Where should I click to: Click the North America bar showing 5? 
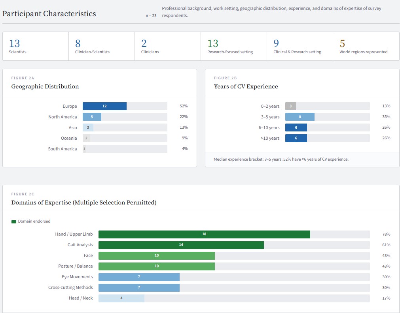click(92, 117)
